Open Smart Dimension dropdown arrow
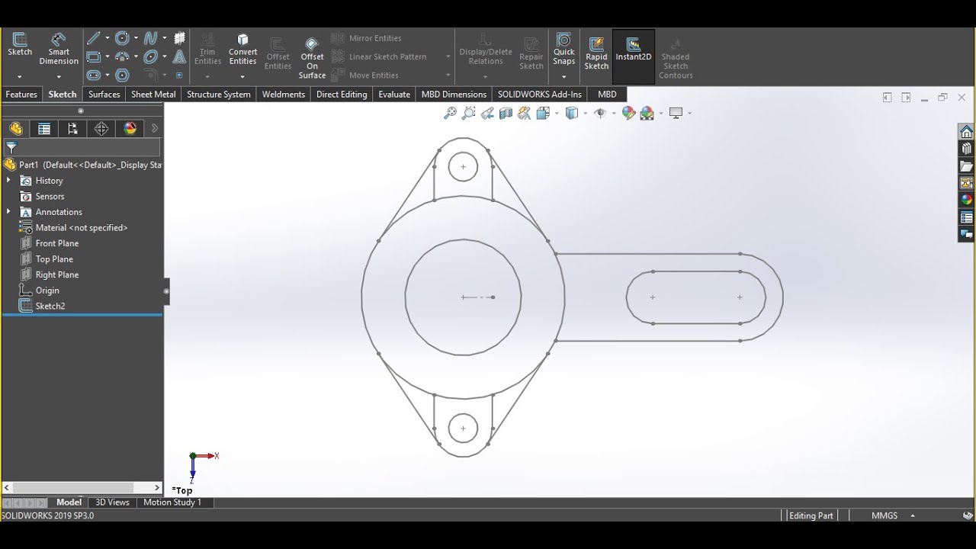 pos(59,76)
